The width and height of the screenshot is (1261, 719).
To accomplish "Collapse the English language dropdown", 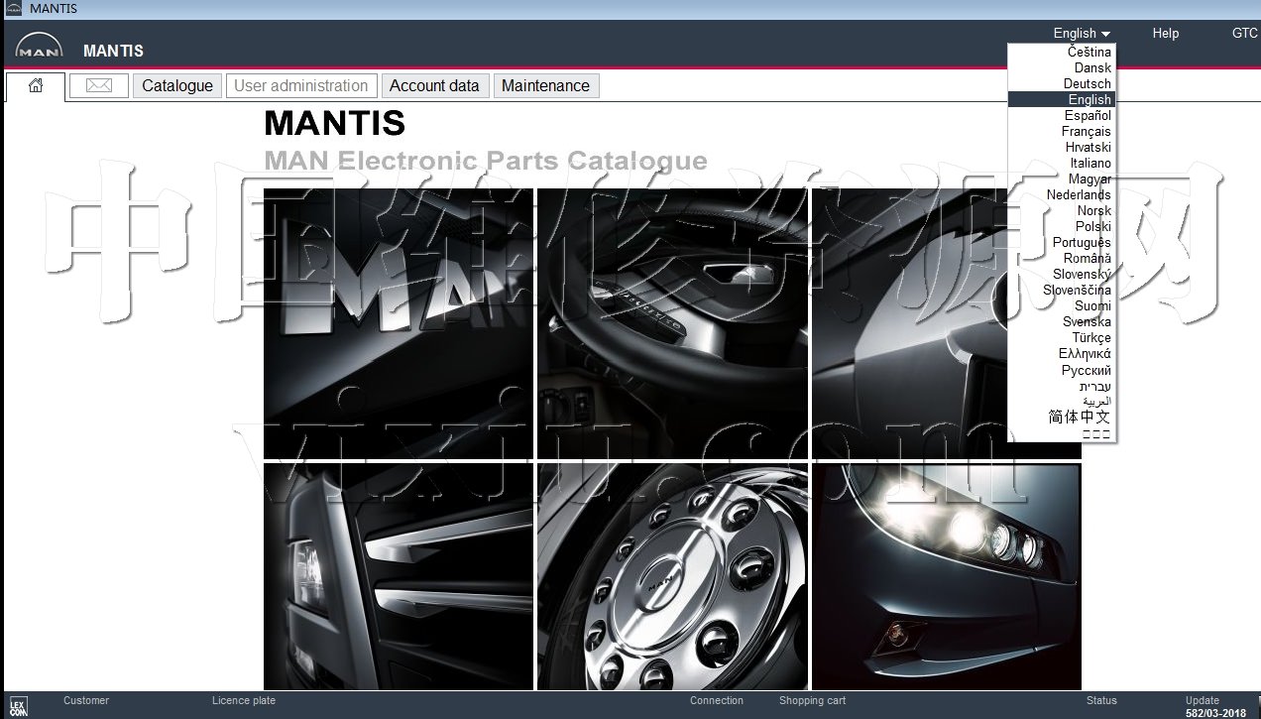I will 1081,34.
